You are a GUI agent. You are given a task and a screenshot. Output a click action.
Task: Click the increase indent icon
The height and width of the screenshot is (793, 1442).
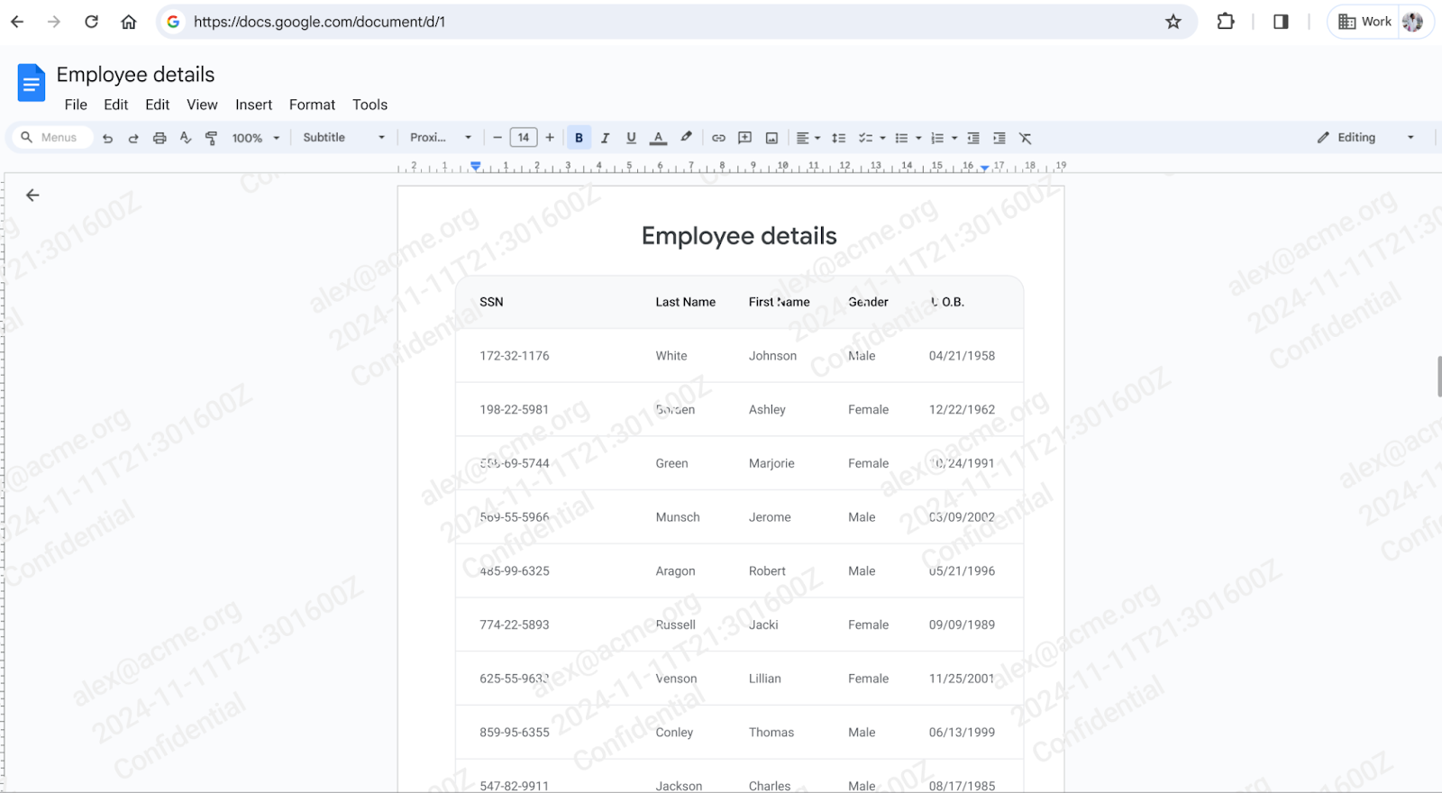tap(999, 138)
